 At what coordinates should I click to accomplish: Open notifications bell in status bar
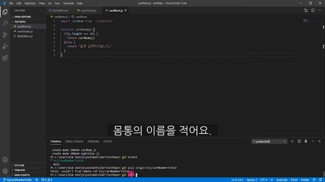[320, 180]
